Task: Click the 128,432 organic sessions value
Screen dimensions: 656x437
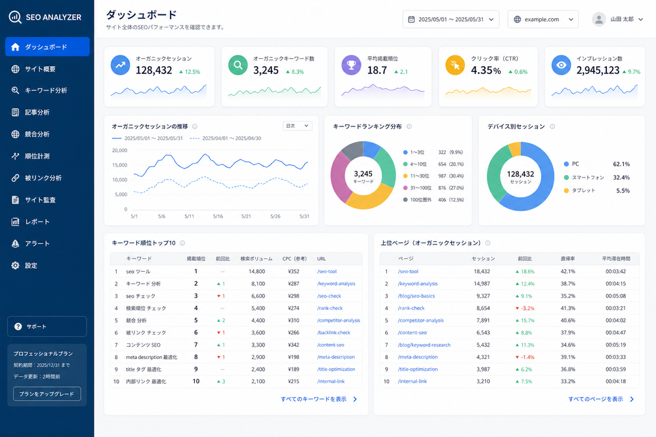Action: [154, 70]
